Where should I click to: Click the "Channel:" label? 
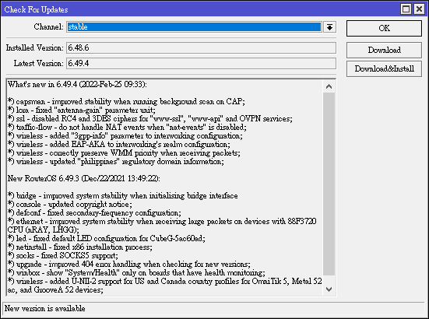pos(49,26)
